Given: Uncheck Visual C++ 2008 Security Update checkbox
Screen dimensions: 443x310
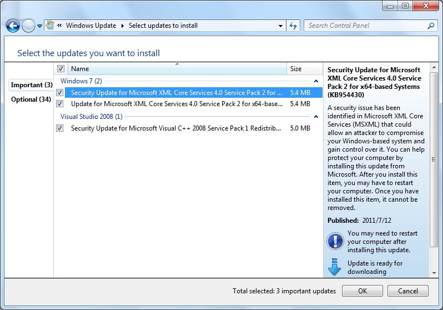Looking at the screenshot, I should pyautogui.click(x=59, y=128).
